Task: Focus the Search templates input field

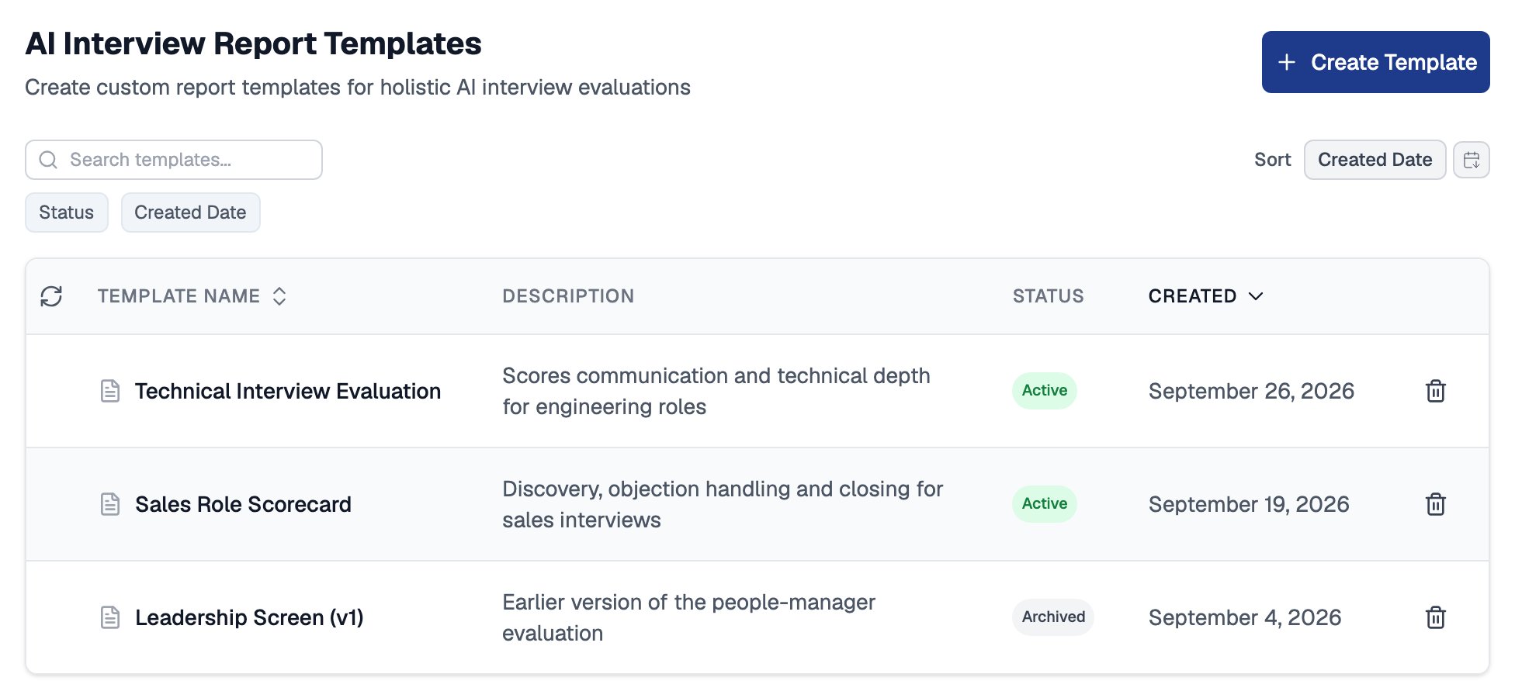Action: [x=174, y=160]
